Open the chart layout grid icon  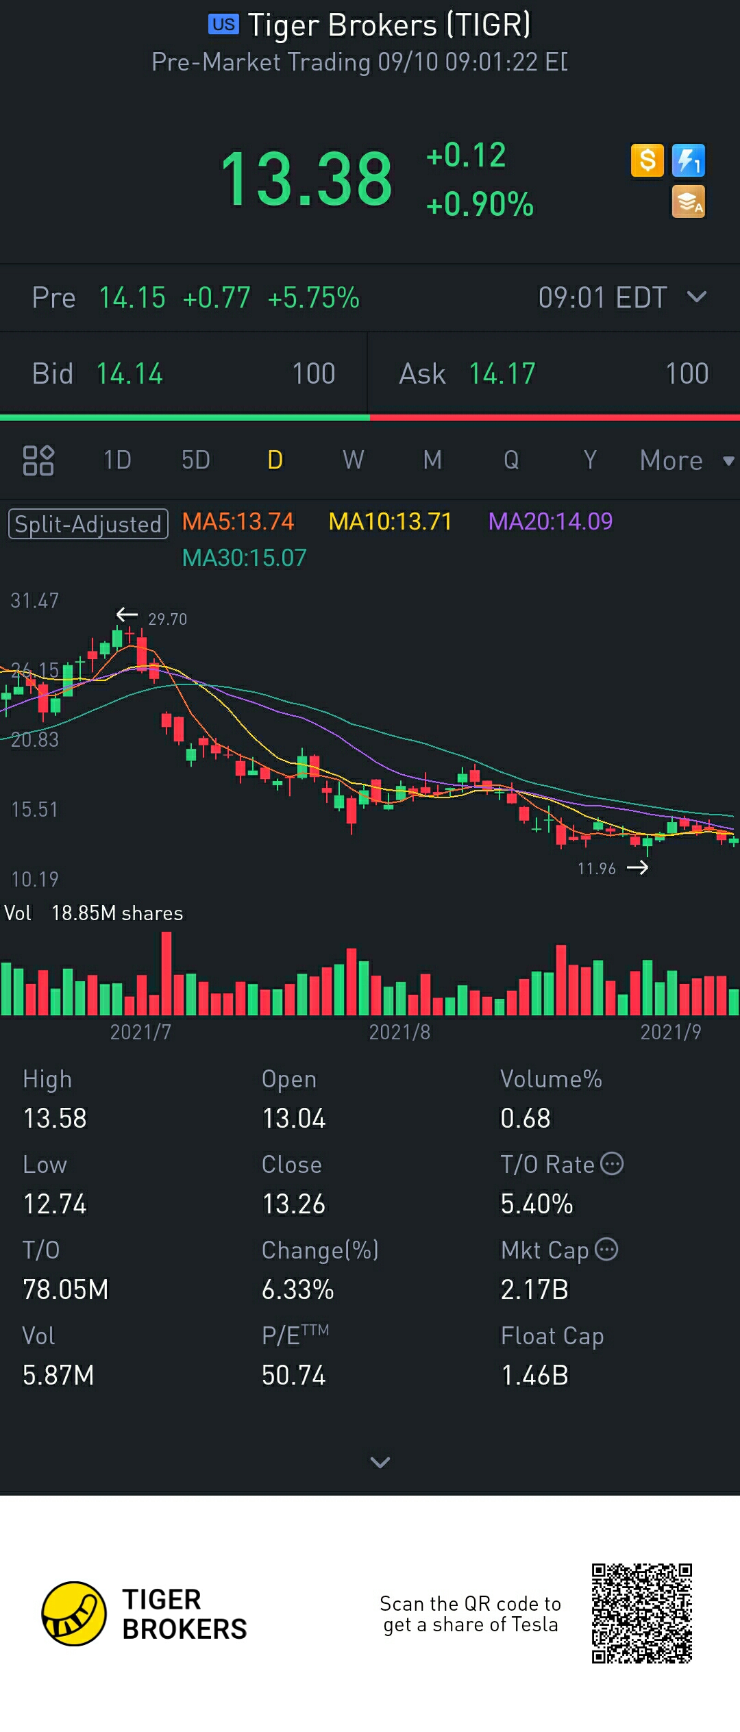click(x=38, y=460)
